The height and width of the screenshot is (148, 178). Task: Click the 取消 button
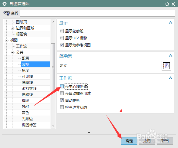[x=165, y=141]
